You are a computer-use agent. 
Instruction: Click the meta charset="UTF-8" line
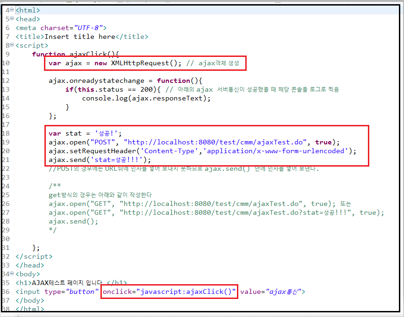pos(61,28)
